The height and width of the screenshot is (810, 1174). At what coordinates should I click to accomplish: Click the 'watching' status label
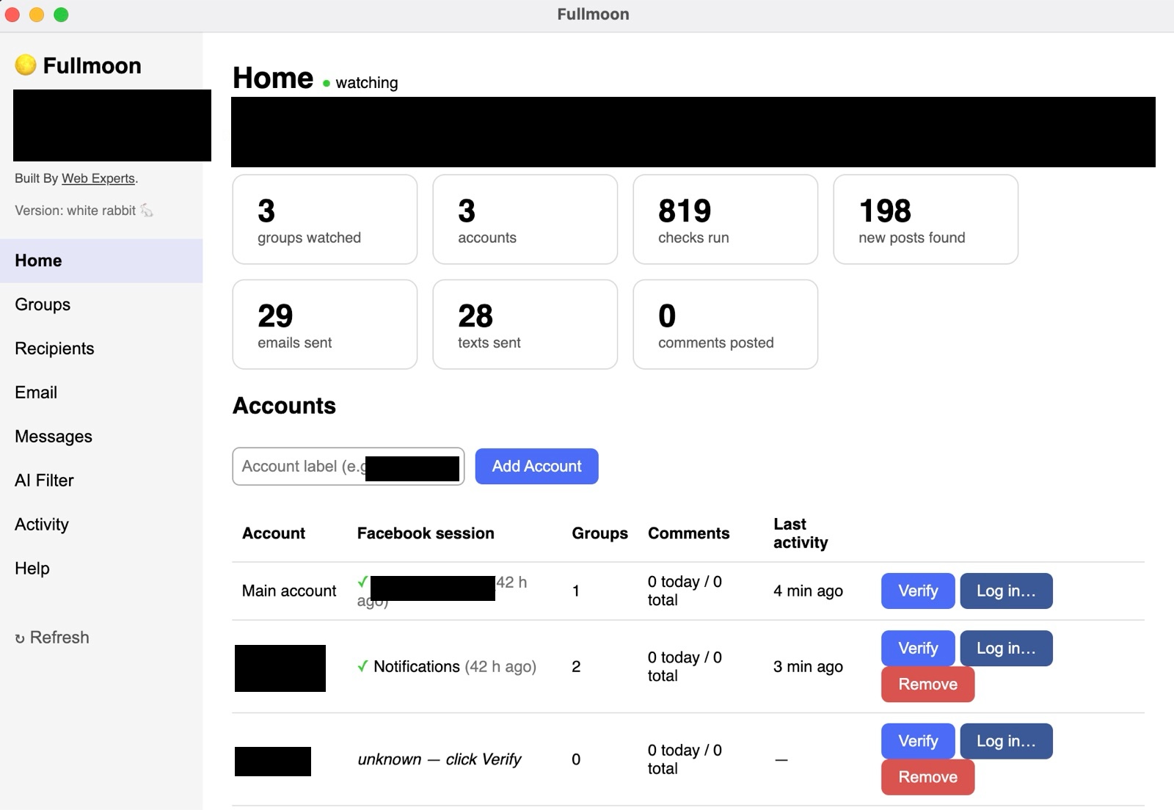click(x=367, y=83)
